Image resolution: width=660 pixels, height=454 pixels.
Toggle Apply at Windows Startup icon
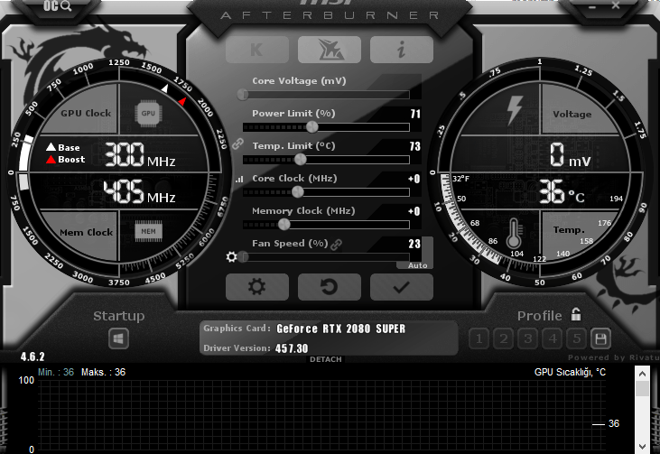coord(118,338)
